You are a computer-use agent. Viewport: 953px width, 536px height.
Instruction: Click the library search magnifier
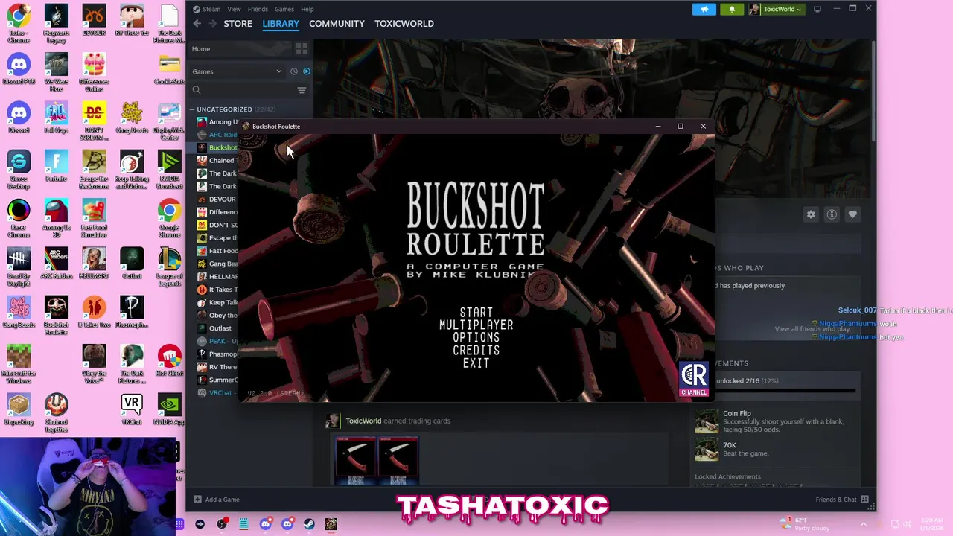coord(197,90)
